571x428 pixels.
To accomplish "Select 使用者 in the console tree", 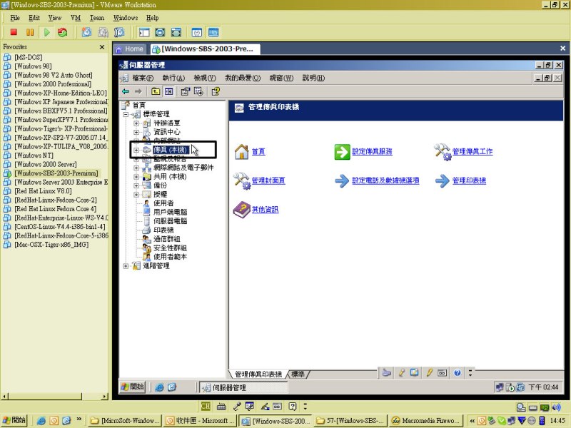I will pos(163,203).
